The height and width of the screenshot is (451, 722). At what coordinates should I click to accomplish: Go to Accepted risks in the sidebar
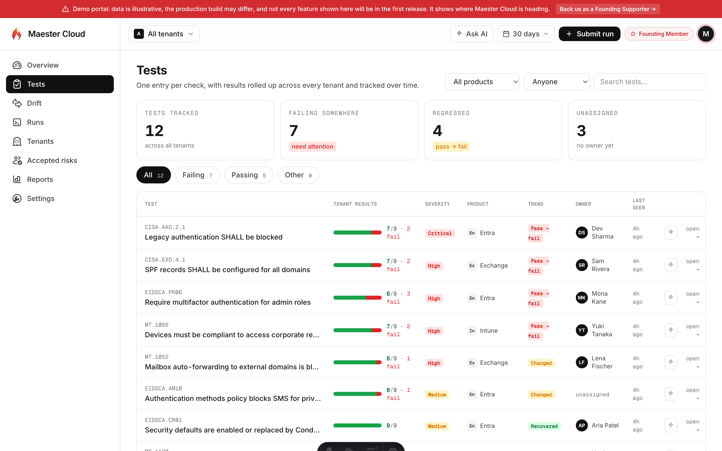tap(60, 160)
